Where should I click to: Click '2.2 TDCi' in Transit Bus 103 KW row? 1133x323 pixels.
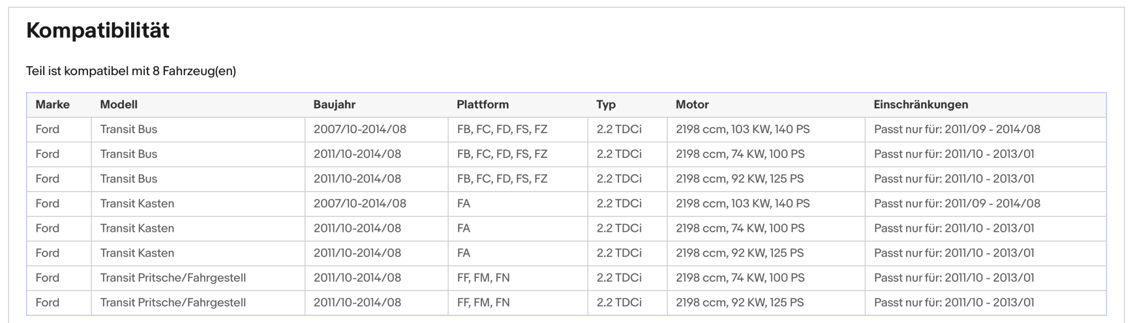(x=619, y=129)
